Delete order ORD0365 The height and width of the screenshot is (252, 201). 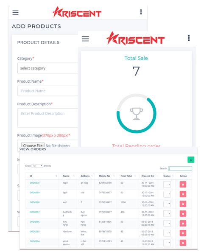(x=183, y=233)
